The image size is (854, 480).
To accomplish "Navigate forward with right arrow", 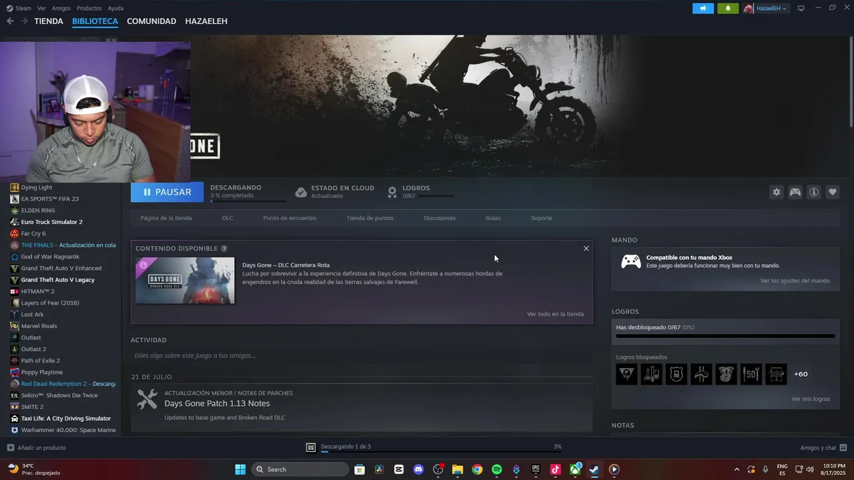I will pyautogui.click(x=24, y=21).
